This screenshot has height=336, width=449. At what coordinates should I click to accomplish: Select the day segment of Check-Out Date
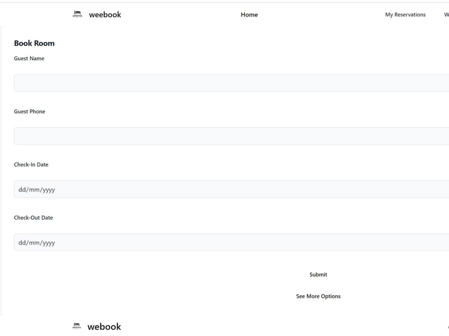click(x=22, y=242)
